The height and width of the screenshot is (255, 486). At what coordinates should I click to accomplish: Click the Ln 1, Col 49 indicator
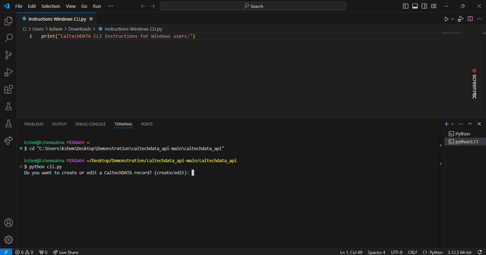[x=351, y=252]
